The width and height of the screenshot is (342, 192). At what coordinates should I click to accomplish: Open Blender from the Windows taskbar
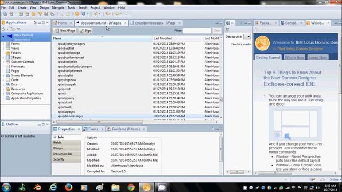click(37, 187)
